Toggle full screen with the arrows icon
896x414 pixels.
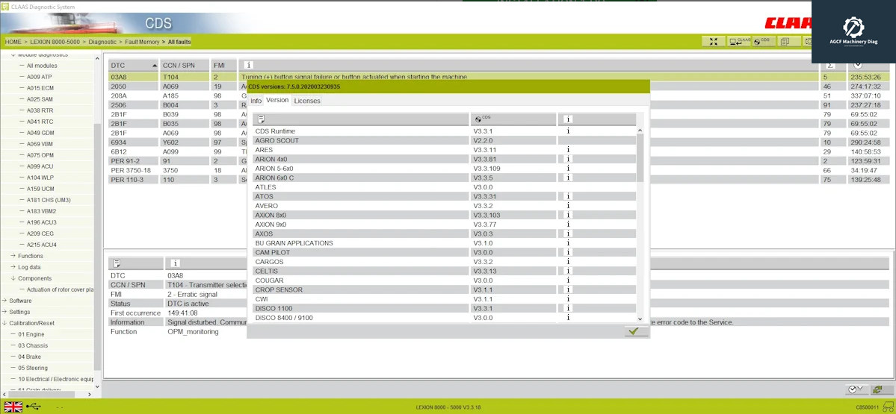coord(713,42)
